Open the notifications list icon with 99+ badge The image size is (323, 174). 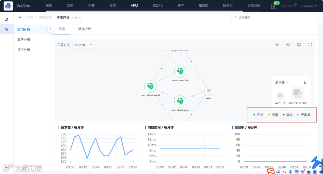pyautogui.click(x=274, y=6)
